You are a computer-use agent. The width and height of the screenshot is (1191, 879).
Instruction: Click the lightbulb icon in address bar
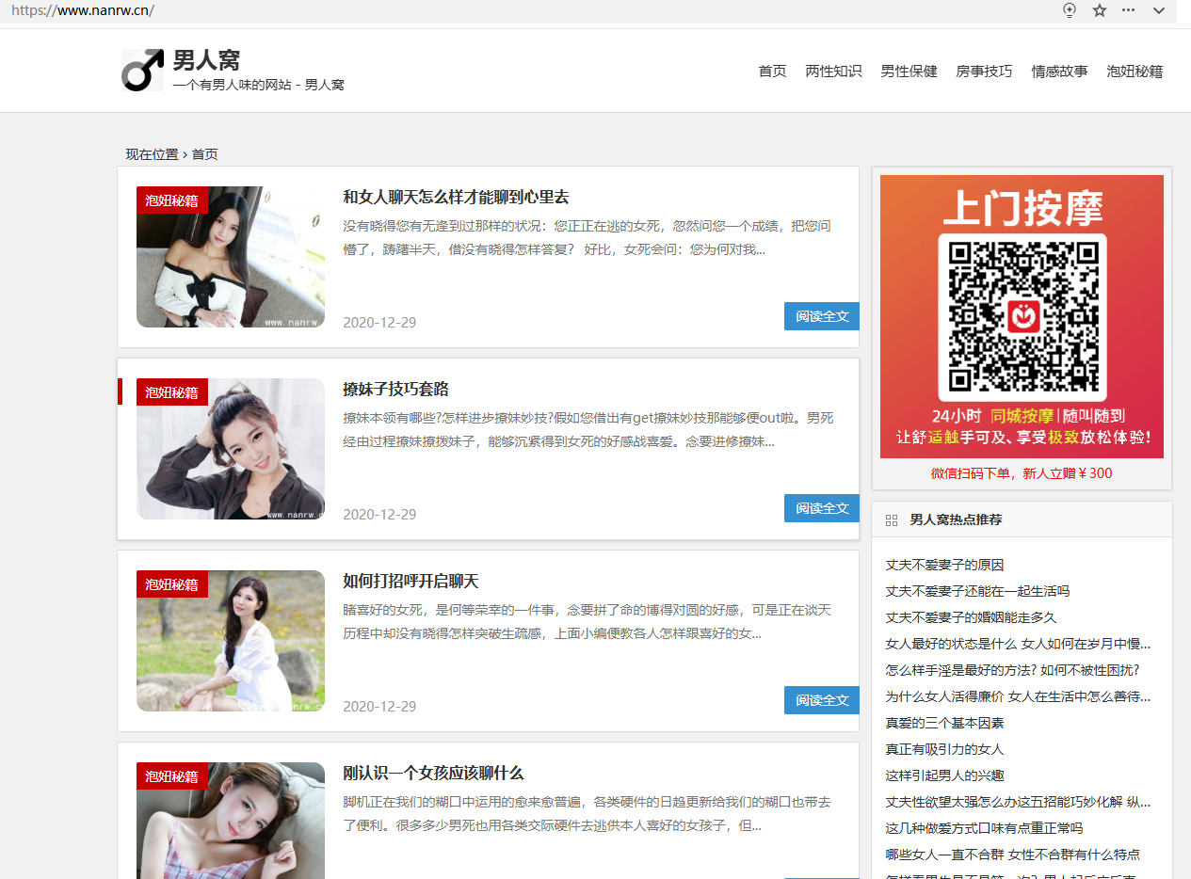1070,10
